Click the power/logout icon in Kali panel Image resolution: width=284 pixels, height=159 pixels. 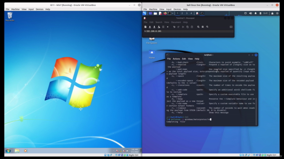click(277, 13)
